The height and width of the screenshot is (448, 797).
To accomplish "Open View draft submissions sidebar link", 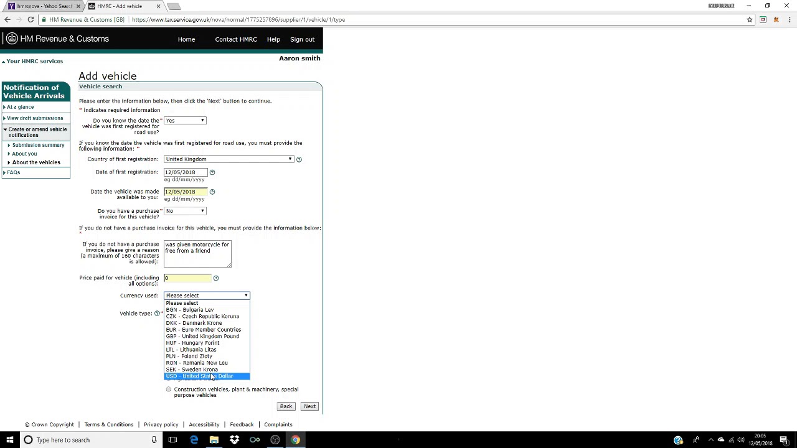I will click(35, 118).
